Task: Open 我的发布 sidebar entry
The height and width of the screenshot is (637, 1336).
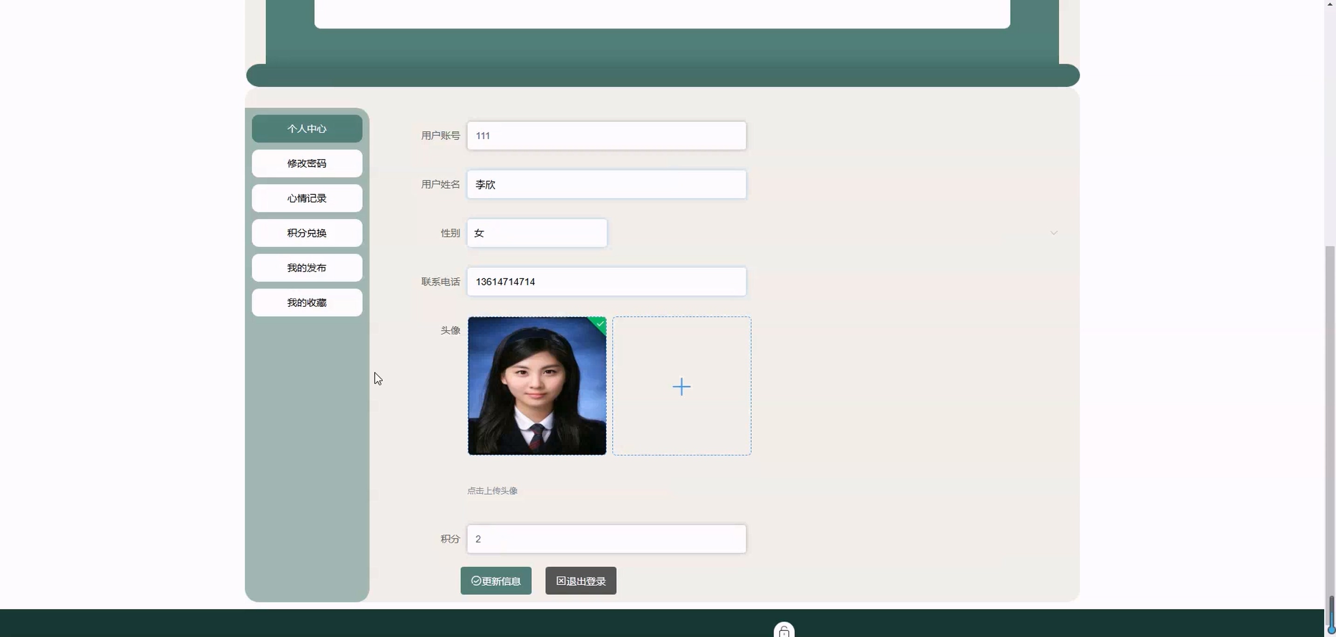Action: (x=307, y=267)
